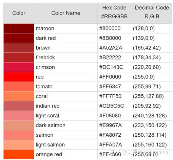Click the light coral color swatch
173x160 pixels.
[19, 116]
